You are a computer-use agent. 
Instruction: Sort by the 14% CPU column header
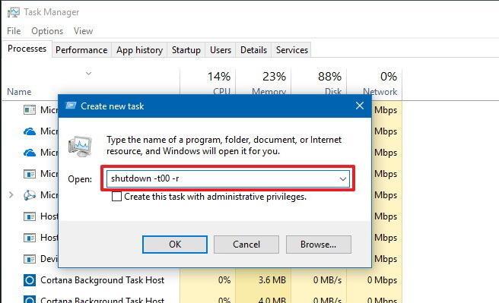point(208,82)
